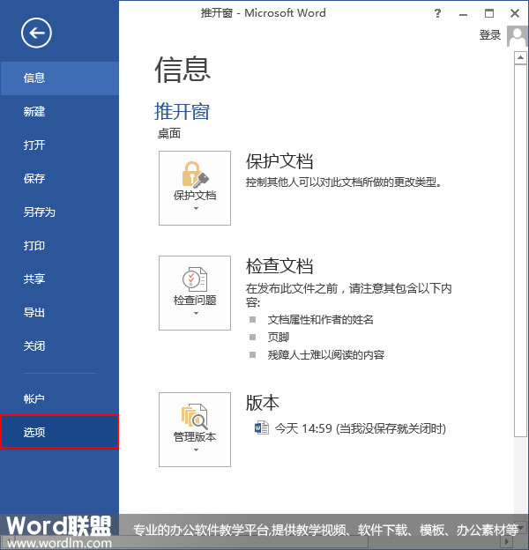Screen dimensions: 529x550
Task: Expand the 检查问题 dropdown arrow
Action: click(196, 313)
